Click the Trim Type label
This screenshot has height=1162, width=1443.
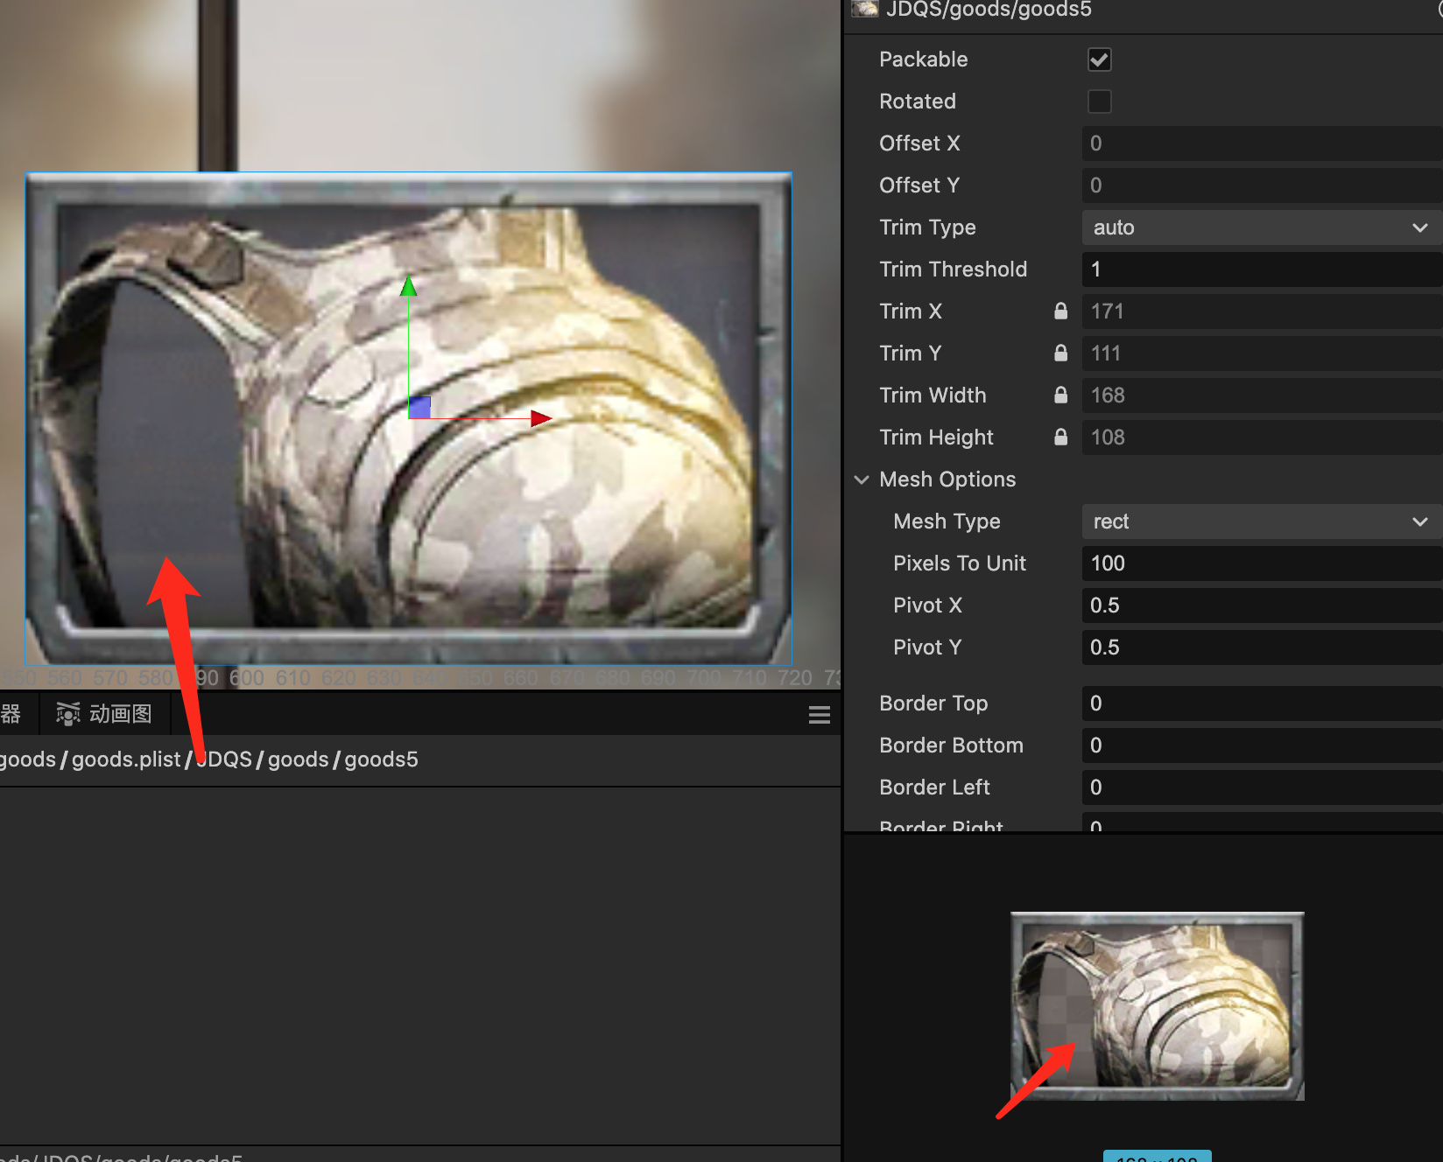pyautogui.click(x=927, y=227)
